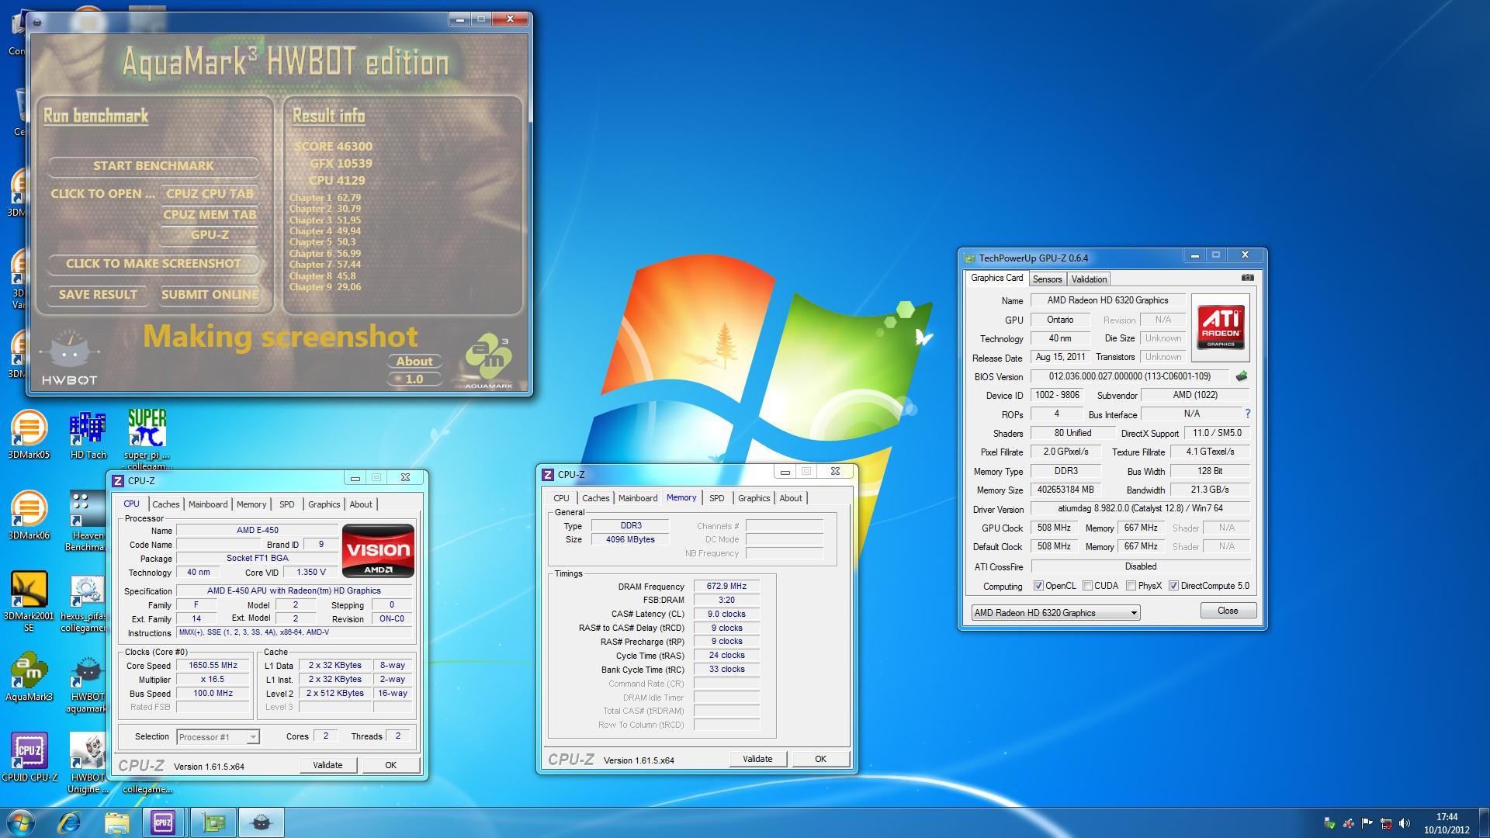The image size is (1490, 838).
Task: Open the 3DMark2001 SE desktop icon
Action: click(x=29, y=601)
